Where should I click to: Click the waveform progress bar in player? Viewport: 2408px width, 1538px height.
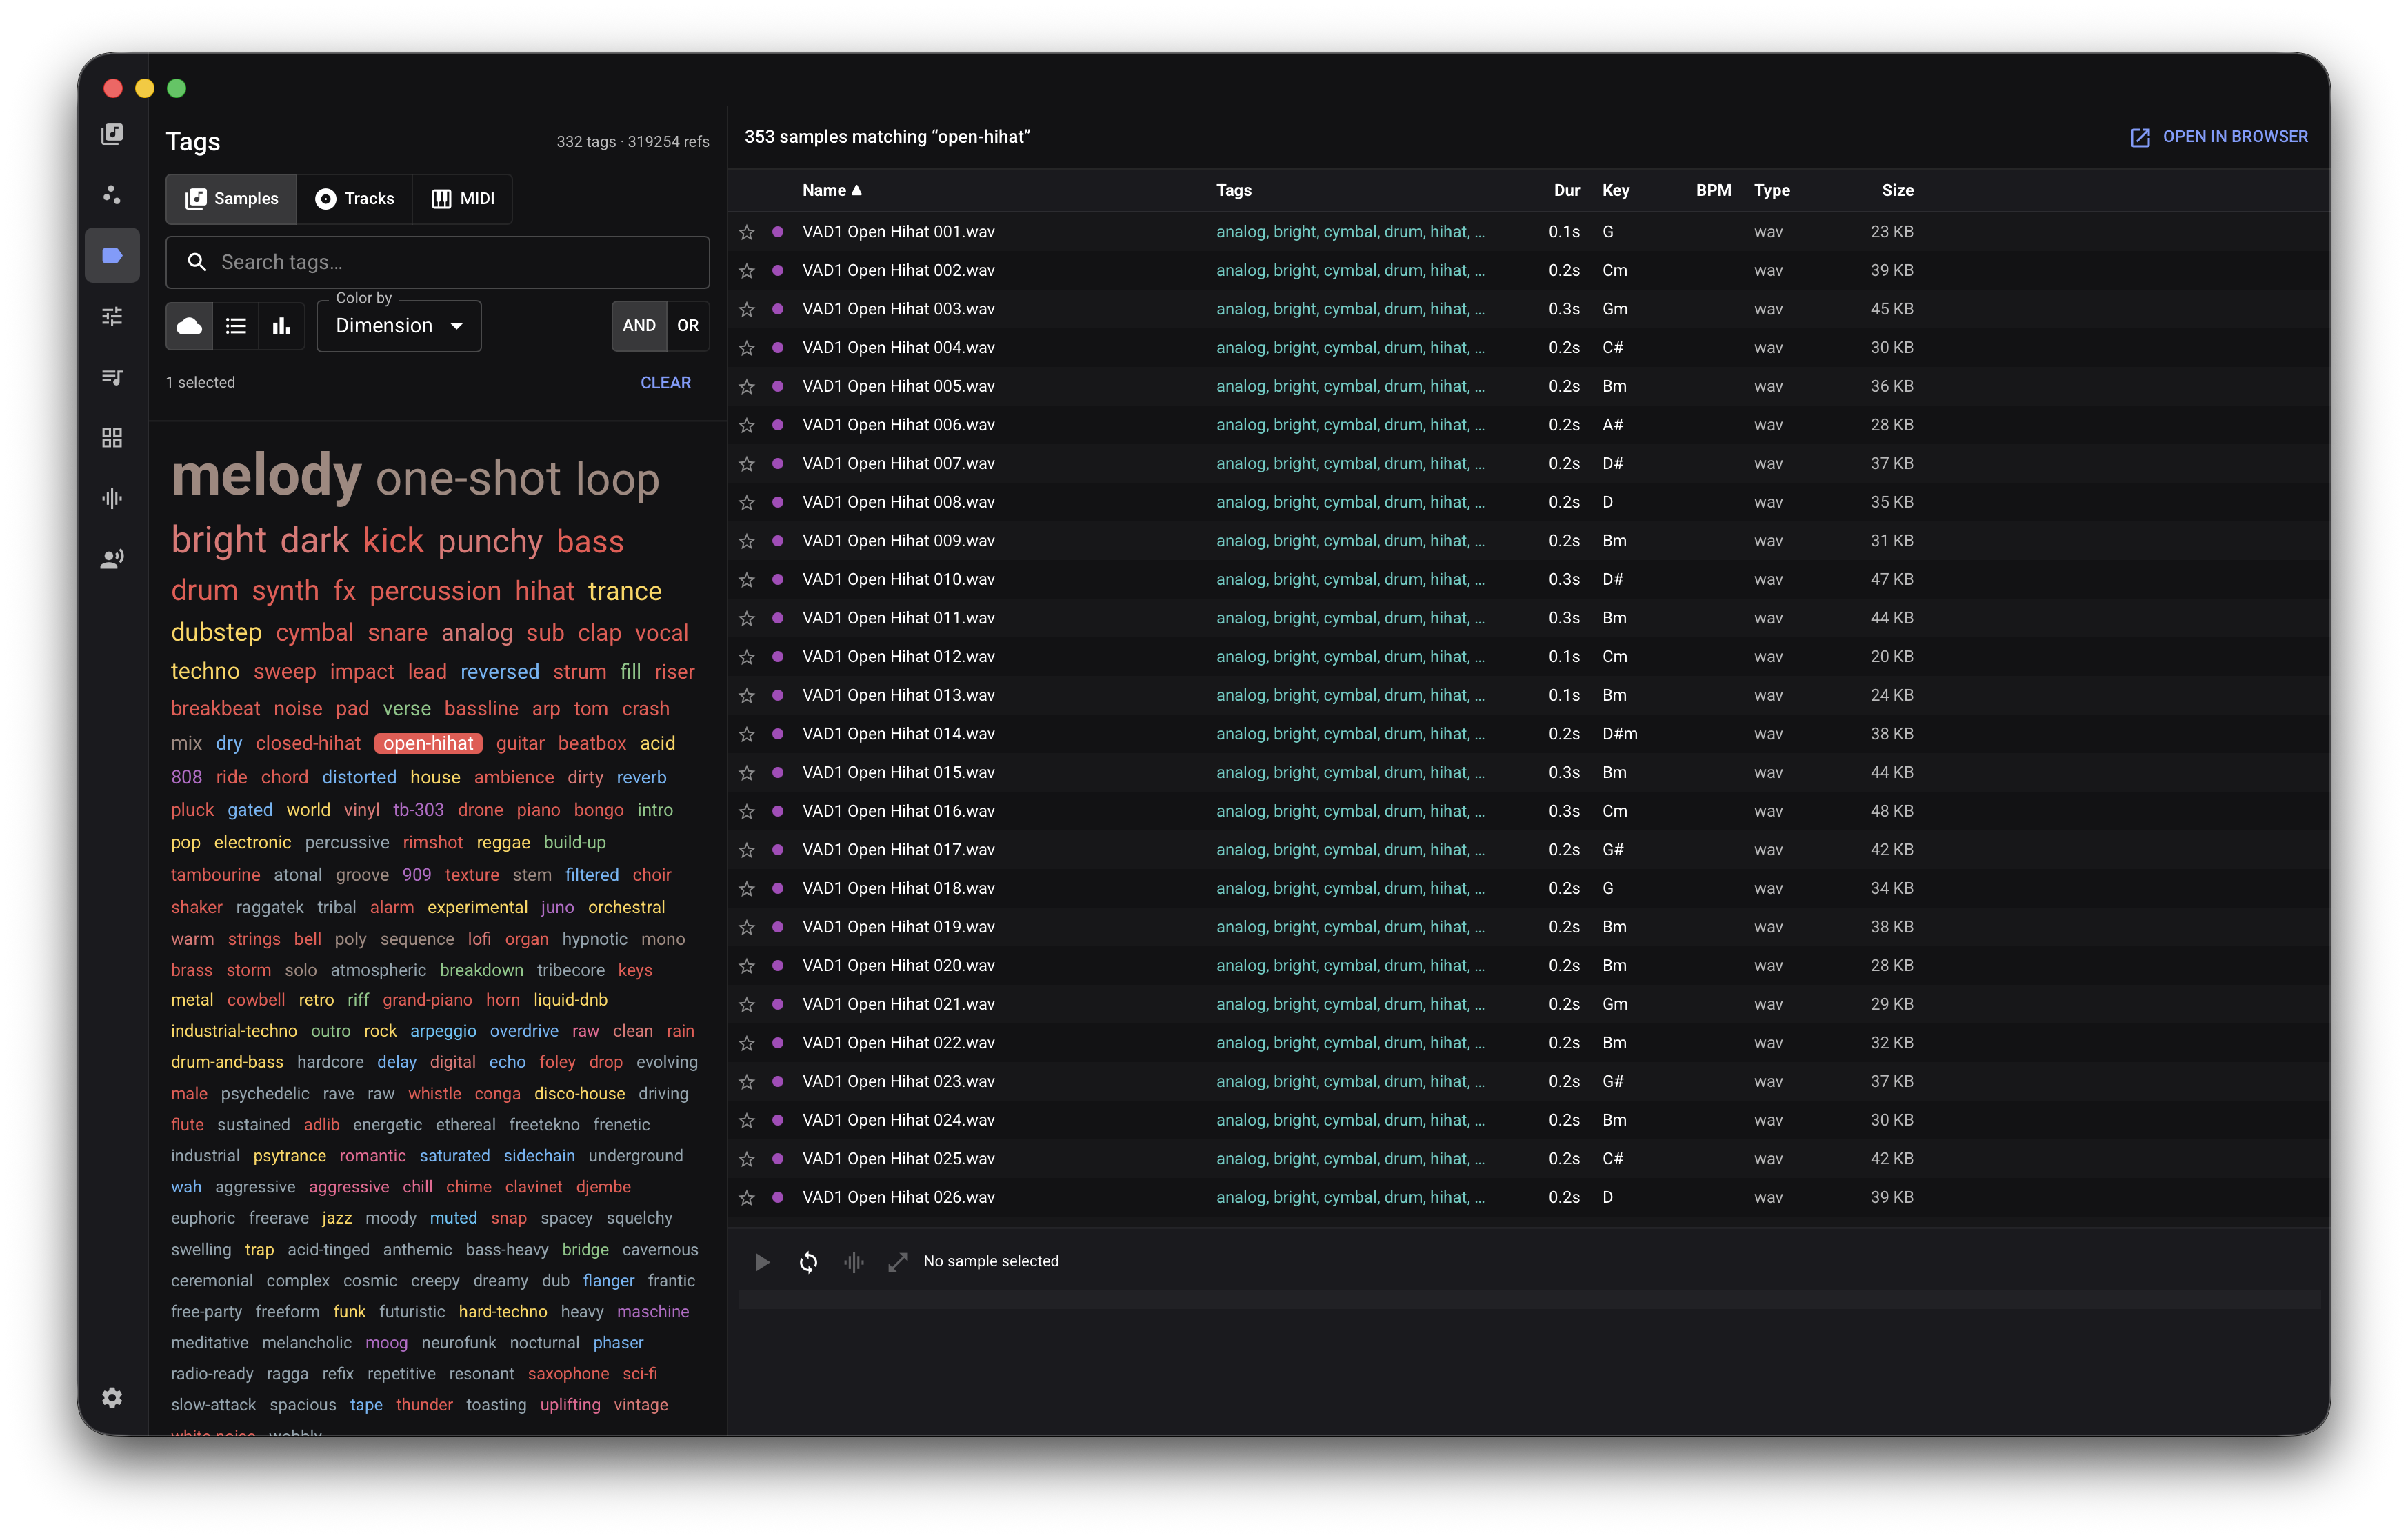1529,1299
